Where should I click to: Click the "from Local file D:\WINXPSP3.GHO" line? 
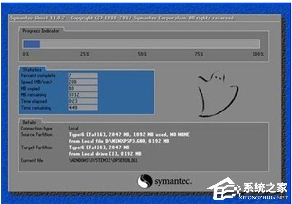[119, 141]
